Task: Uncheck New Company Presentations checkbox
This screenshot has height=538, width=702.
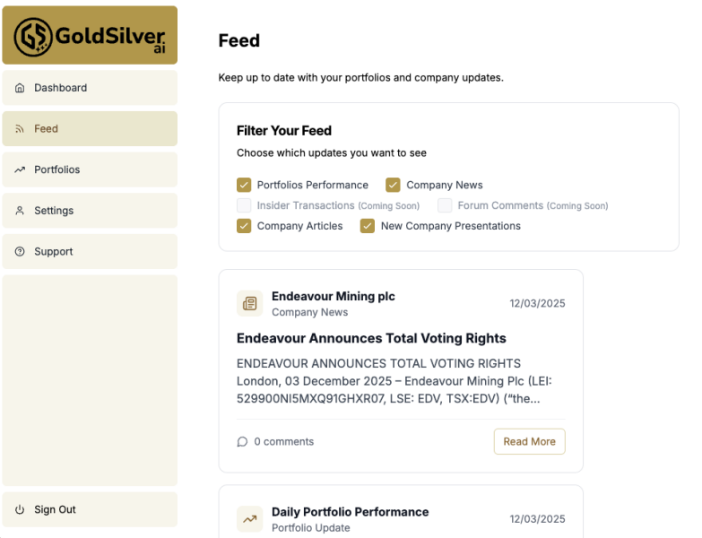Action: [368, 226]
